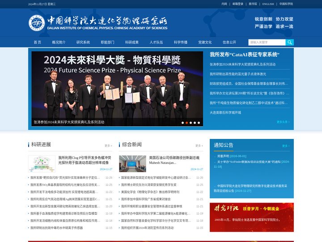The height and width of the screenshot is (242, 322).
Task: Select the fifth carousel dot
Action: 199,123
